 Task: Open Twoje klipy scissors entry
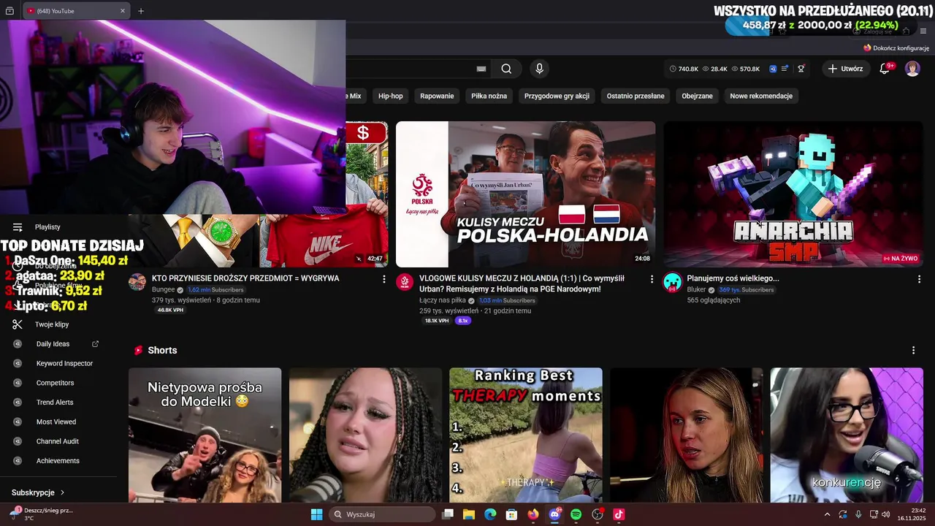pyautogui.click(x=52, y=324)
